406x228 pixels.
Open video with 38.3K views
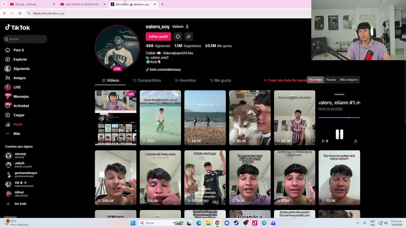pos(295,118)
